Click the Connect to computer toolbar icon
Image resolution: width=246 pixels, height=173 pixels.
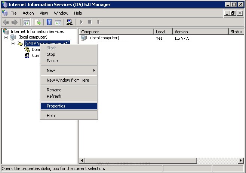tap(69, 22)
